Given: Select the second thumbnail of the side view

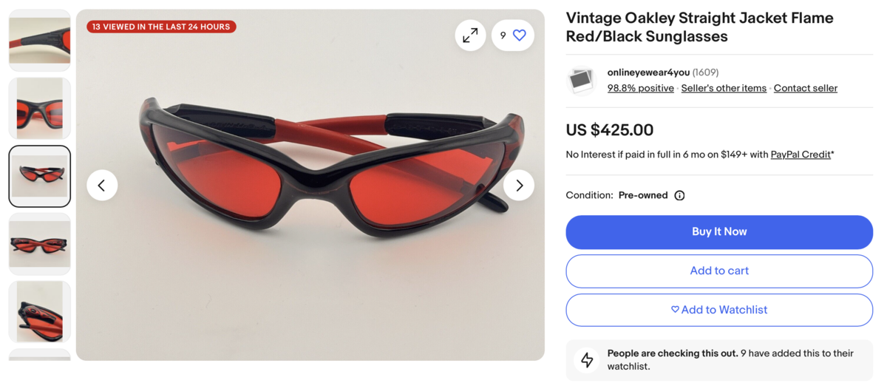Looking at the screenshot, I should 40,109.
